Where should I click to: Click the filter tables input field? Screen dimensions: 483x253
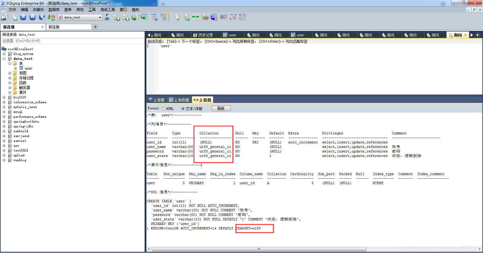click(x=72, y=41)
